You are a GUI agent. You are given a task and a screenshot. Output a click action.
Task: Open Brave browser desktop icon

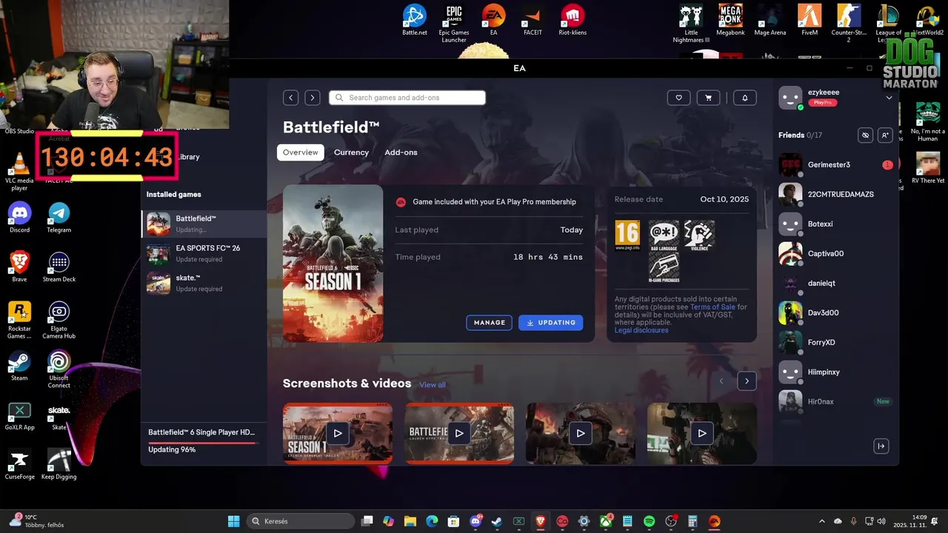click(x=19, y=266)
